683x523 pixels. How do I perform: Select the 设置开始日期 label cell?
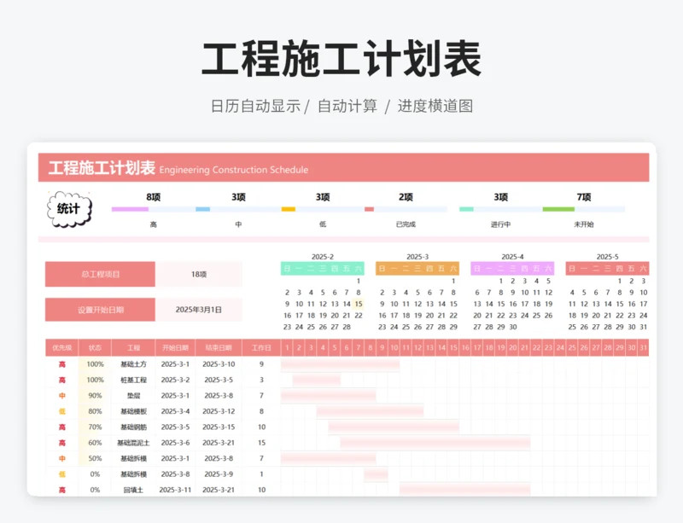point(100,310)
